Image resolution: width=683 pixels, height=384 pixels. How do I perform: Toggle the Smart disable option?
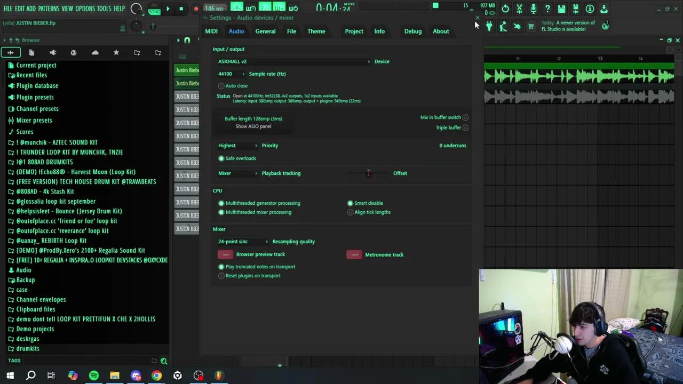pyautogui.click(x=365, y=203)
